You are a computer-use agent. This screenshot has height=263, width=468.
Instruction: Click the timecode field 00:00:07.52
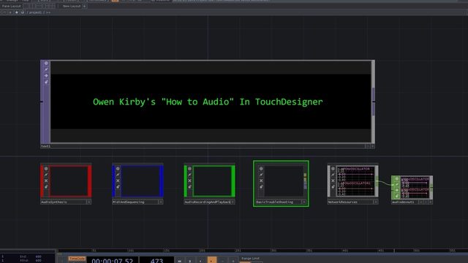(x=113, y=260)
